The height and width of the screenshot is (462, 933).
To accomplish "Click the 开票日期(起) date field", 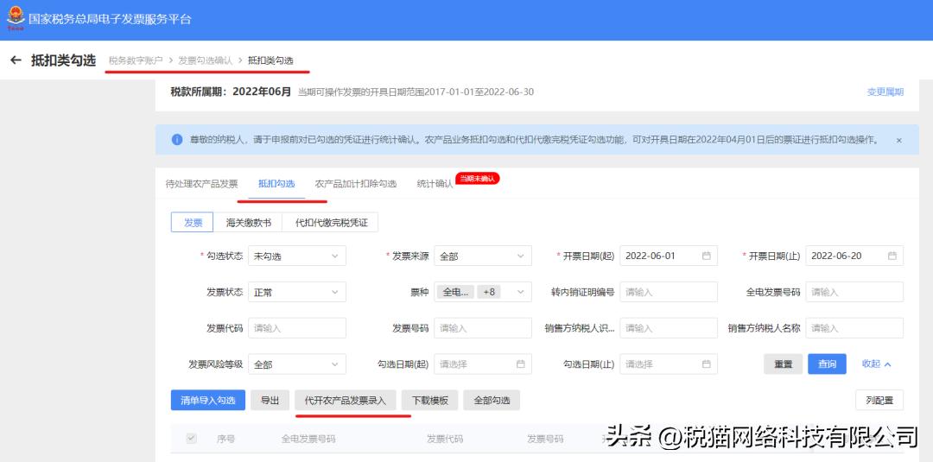I will [x=669, y=256].
